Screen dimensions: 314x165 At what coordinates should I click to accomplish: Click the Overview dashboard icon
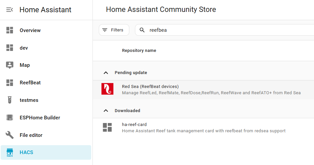[x=10, y=30]
